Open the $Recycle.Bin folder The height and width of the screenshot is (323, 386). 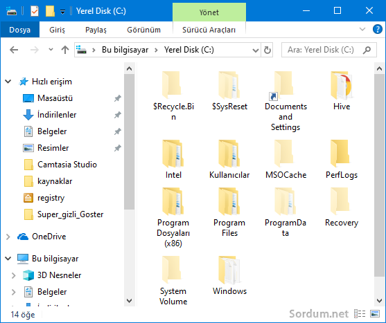click(x=173, y=96)
